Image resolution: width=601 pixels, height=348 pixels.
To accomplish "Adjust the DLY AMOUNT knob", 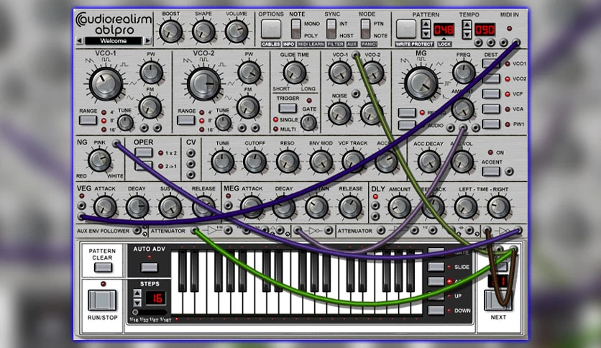I will tap(399, 207).
